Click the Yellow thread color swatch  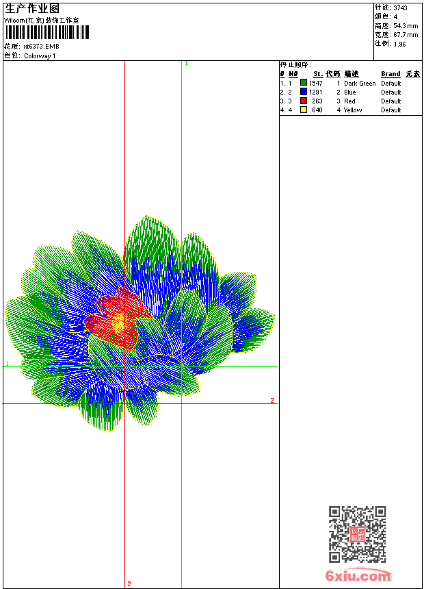[304, 110]
